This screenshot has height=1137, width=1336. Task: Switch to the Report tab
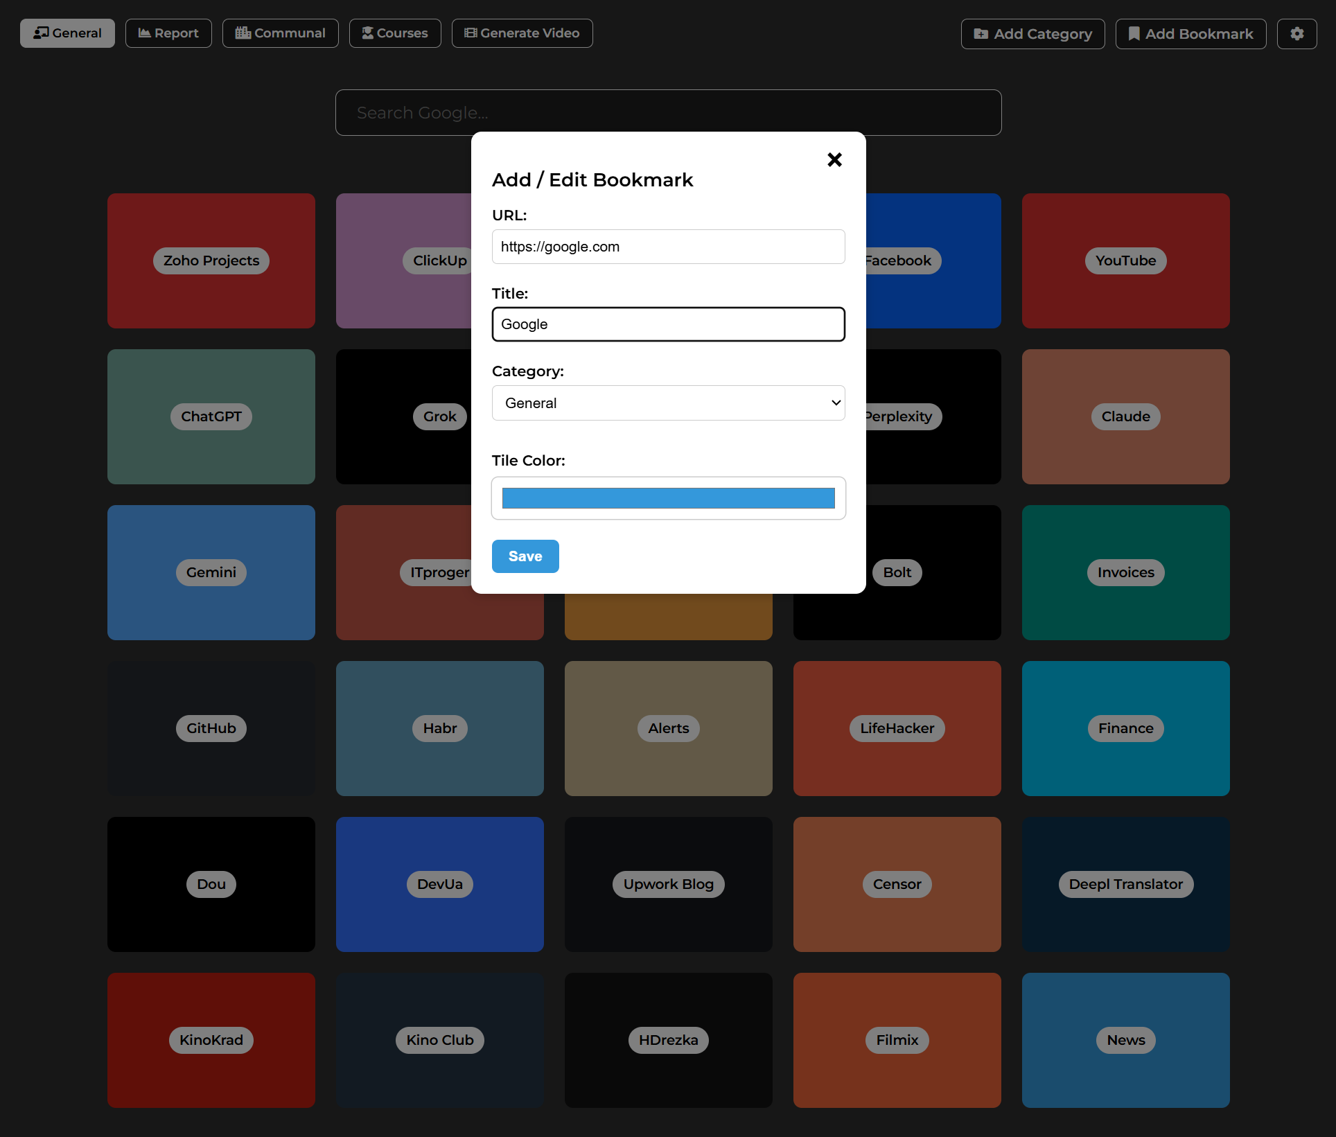(168, 33)
